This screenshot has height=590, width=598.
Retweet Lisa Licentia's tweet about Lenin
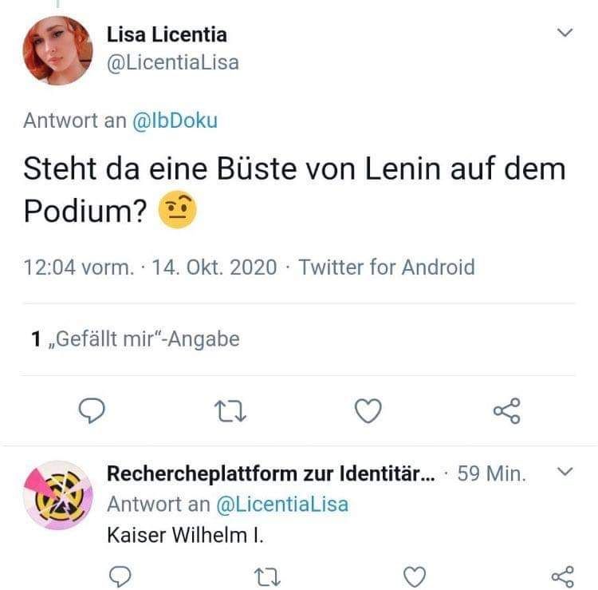(230, 411)
